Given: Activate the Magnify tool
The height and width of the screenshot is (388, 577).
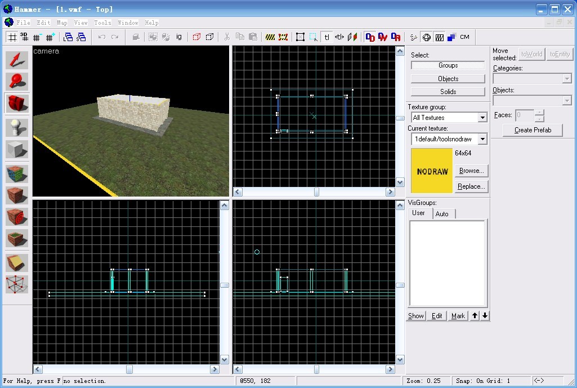Looking at the screenshot, I should (17, 82).
